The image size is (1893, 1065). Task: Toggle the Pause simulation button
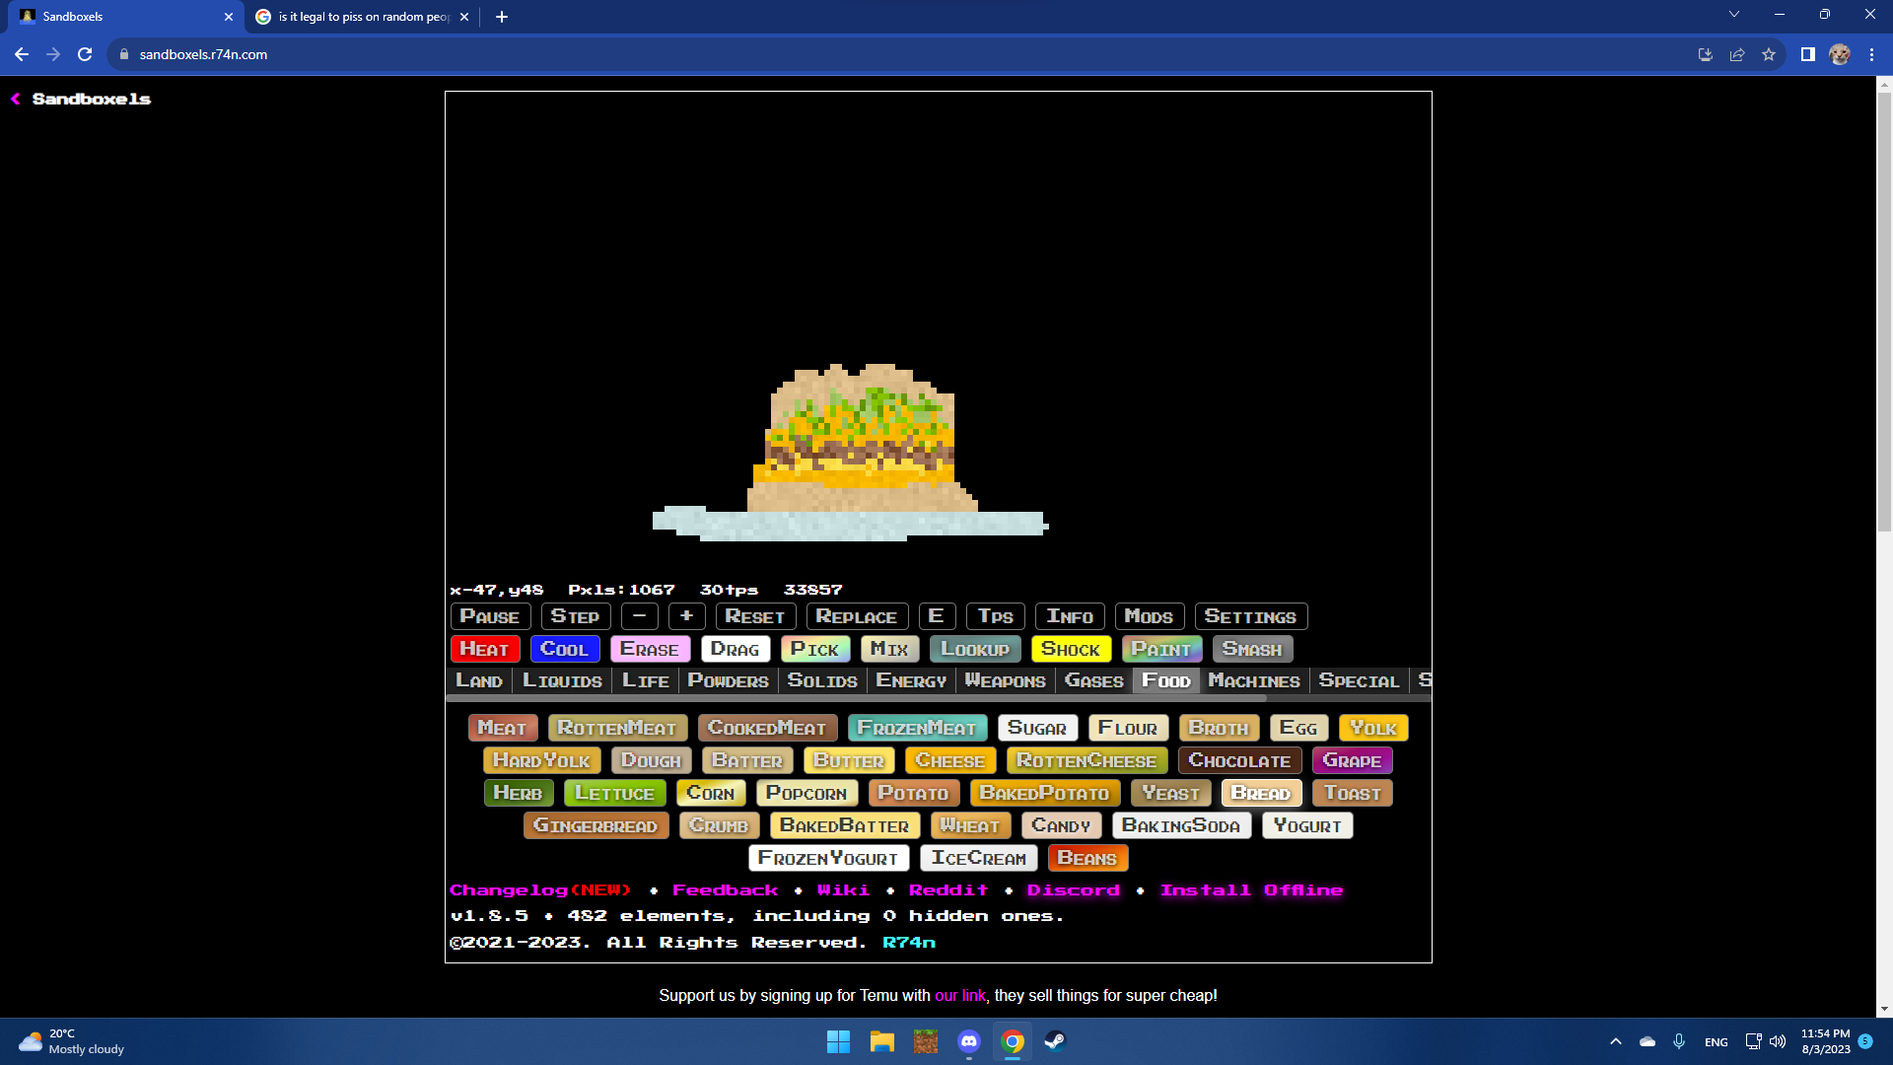tap(490, 616)
